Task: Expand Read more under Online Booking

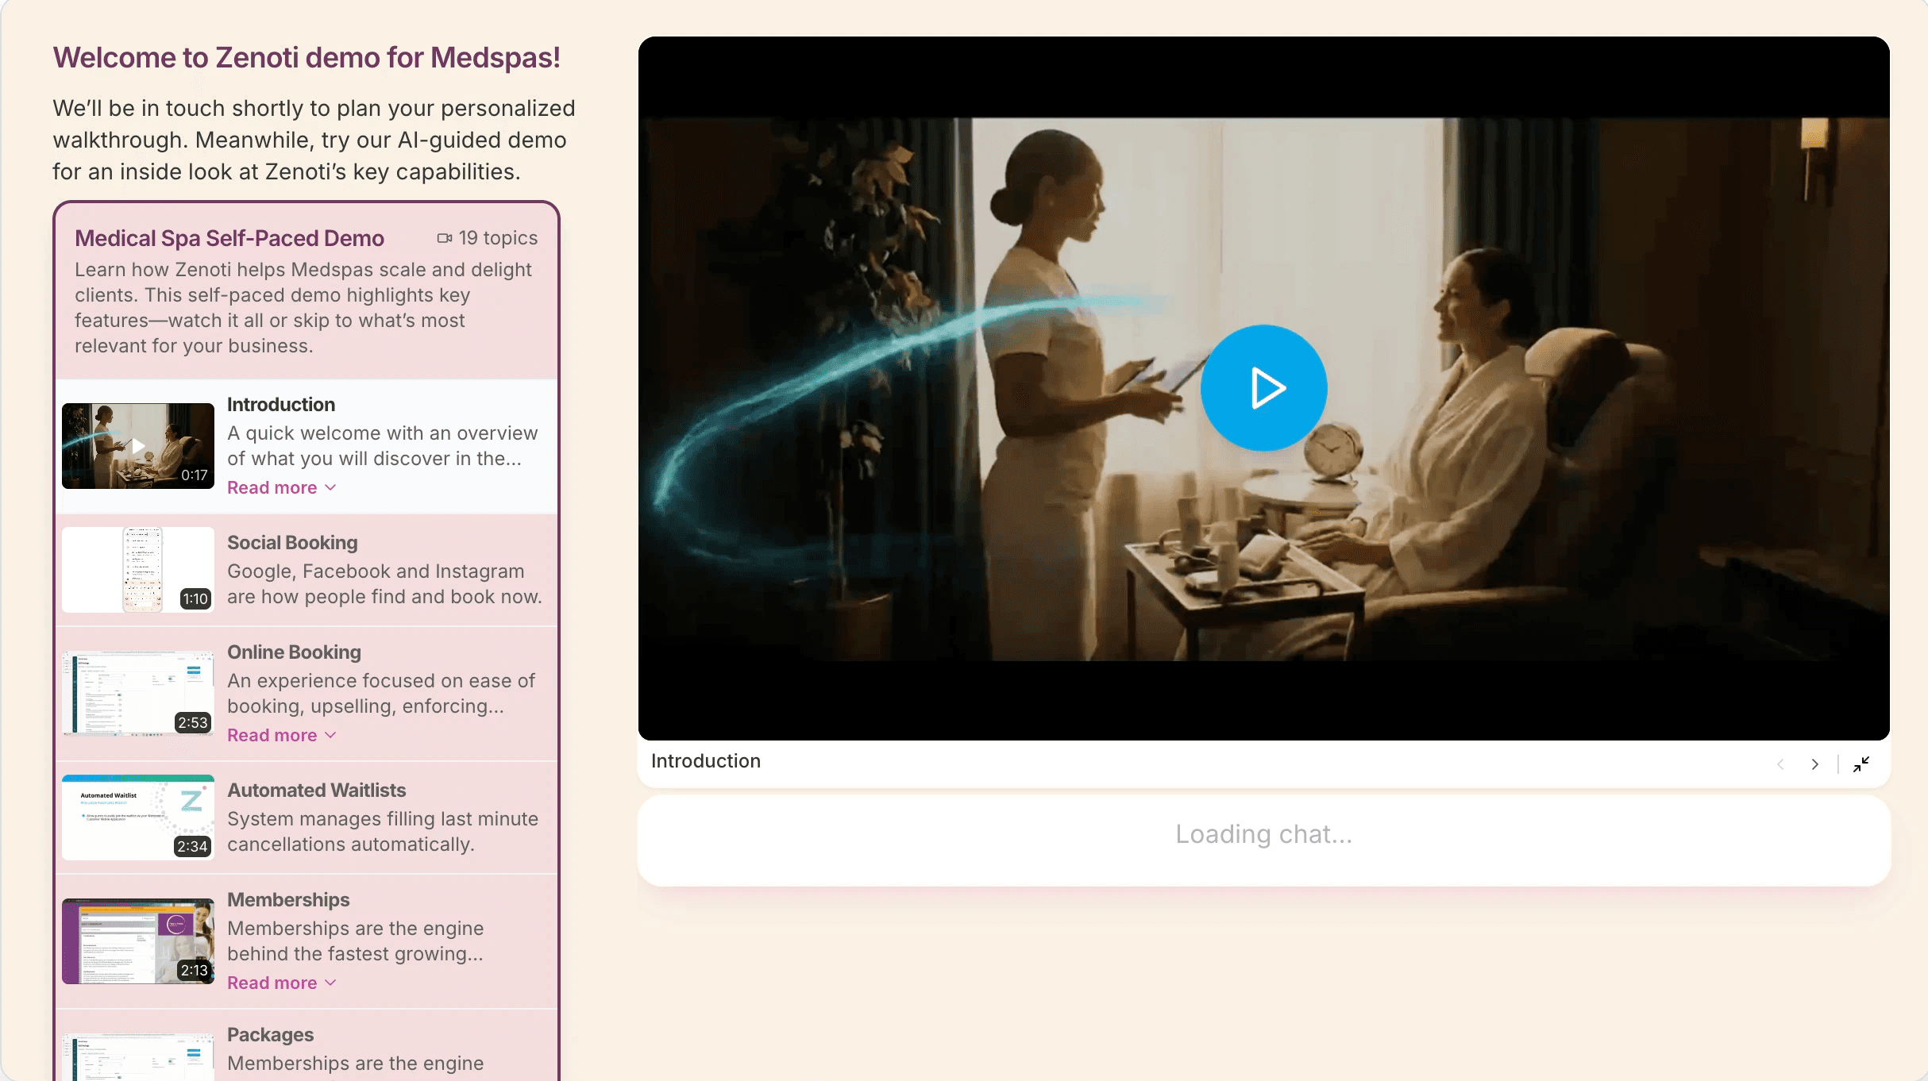Action: (281, 735)
